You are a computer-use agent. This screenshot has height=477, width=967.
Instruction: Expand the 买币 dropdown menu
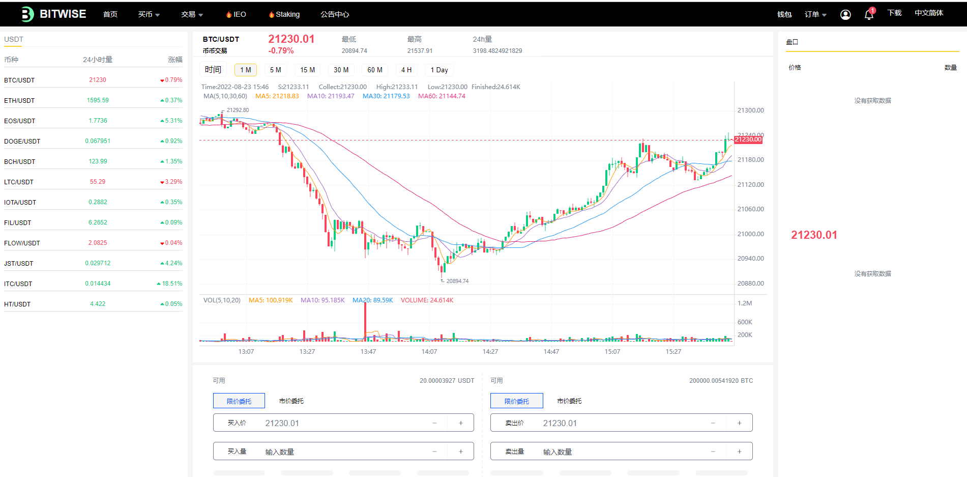pyautogui.click(x=149, y=14)
